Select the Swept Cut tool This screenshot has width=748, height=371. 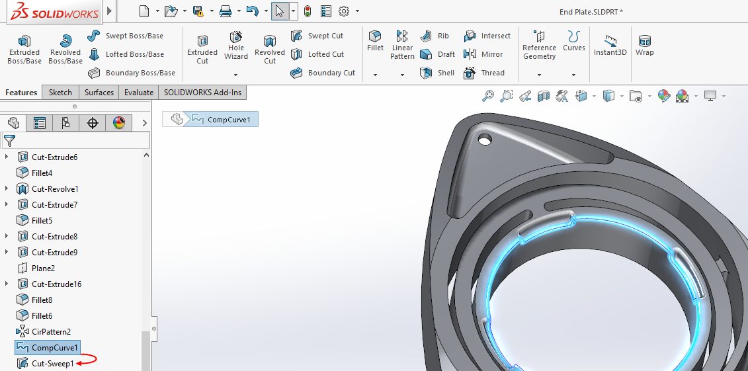pyautogui.click(x=317, y=36)
